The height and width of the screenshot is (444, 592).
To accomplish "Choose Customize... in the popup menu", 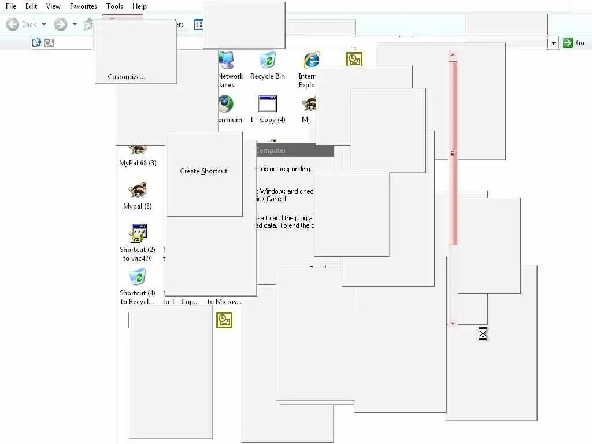I will click(x=127, y=77).
